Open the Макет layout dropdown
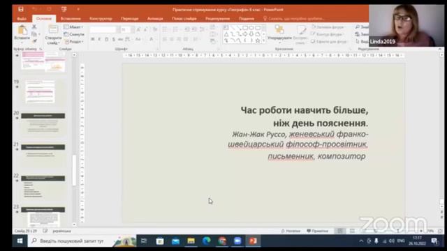 pos(73,27)
